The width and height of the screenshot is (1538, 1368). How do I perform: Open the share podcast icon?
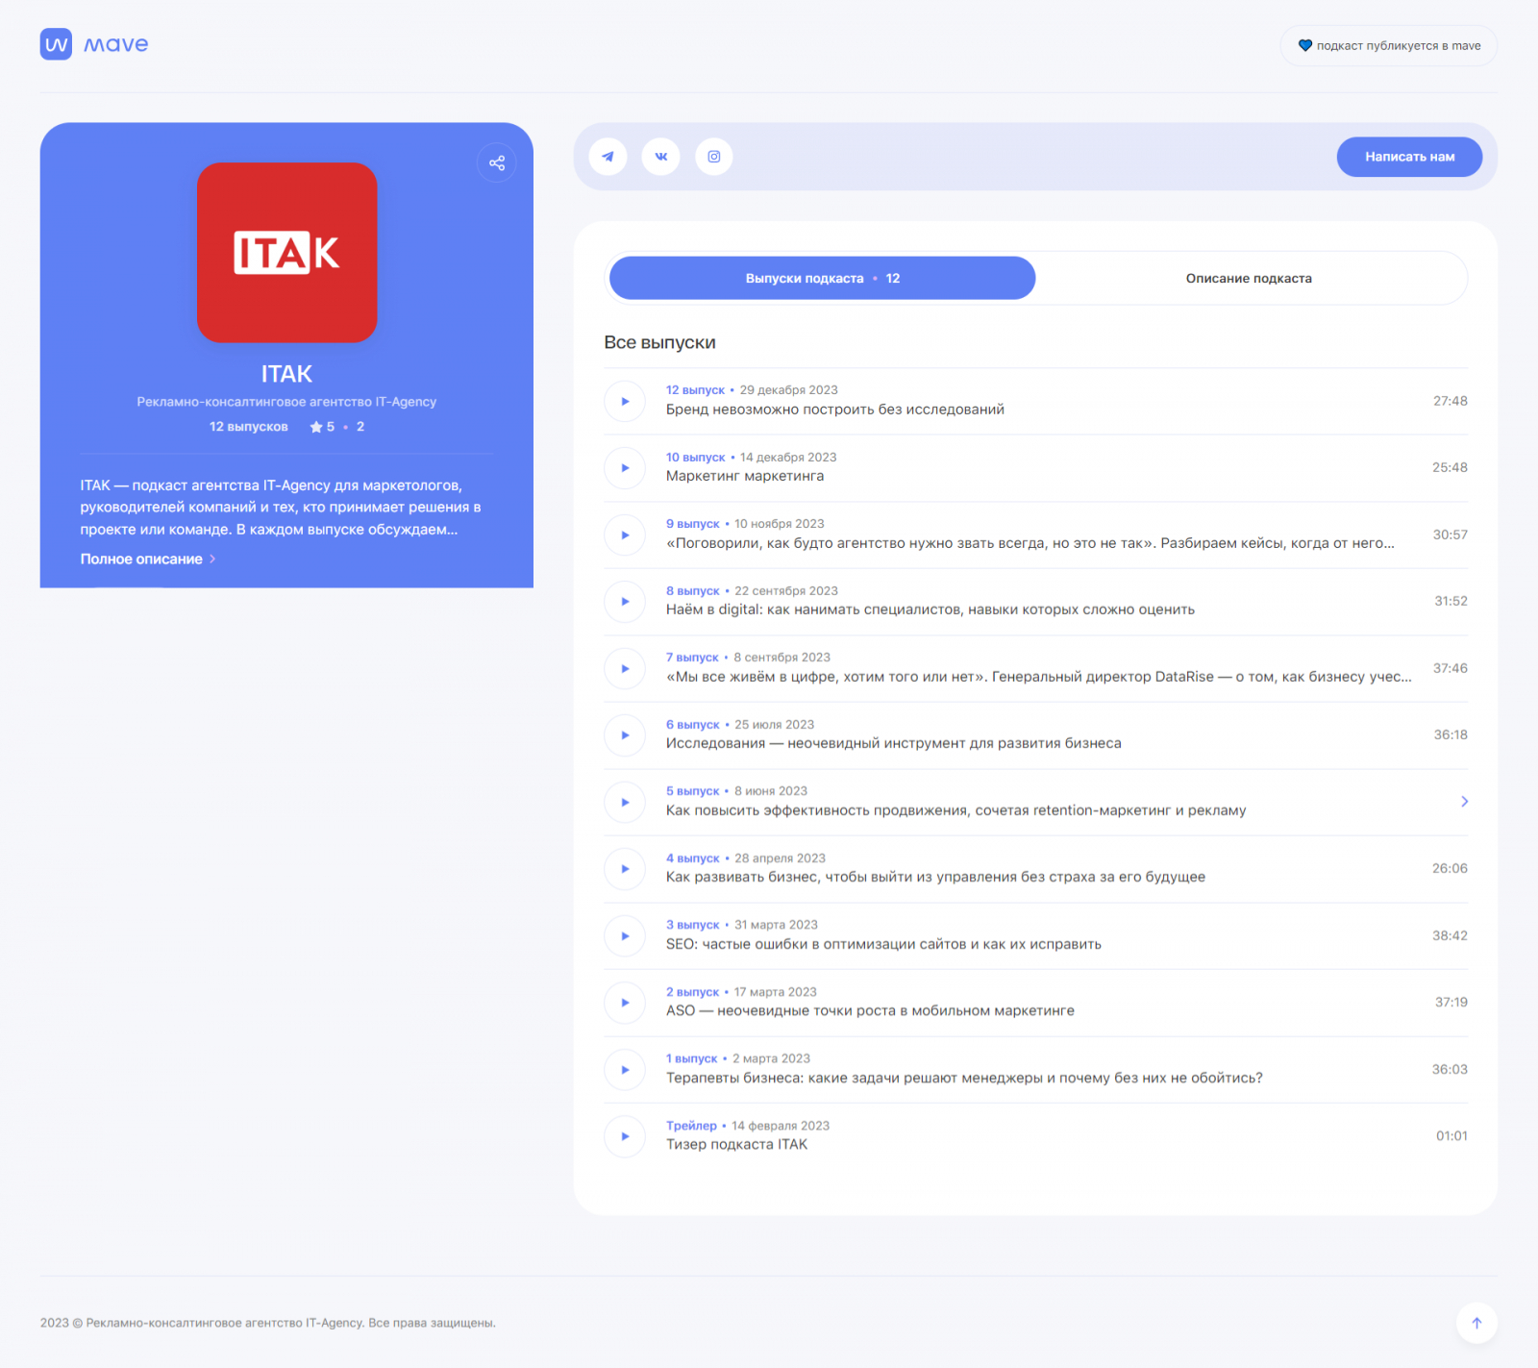click(497, 163)
